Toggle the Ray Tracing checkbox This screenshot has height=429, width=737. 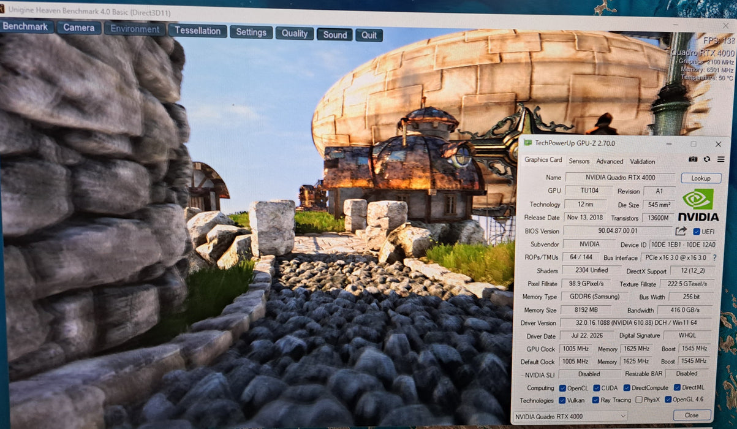coord(596,400)
